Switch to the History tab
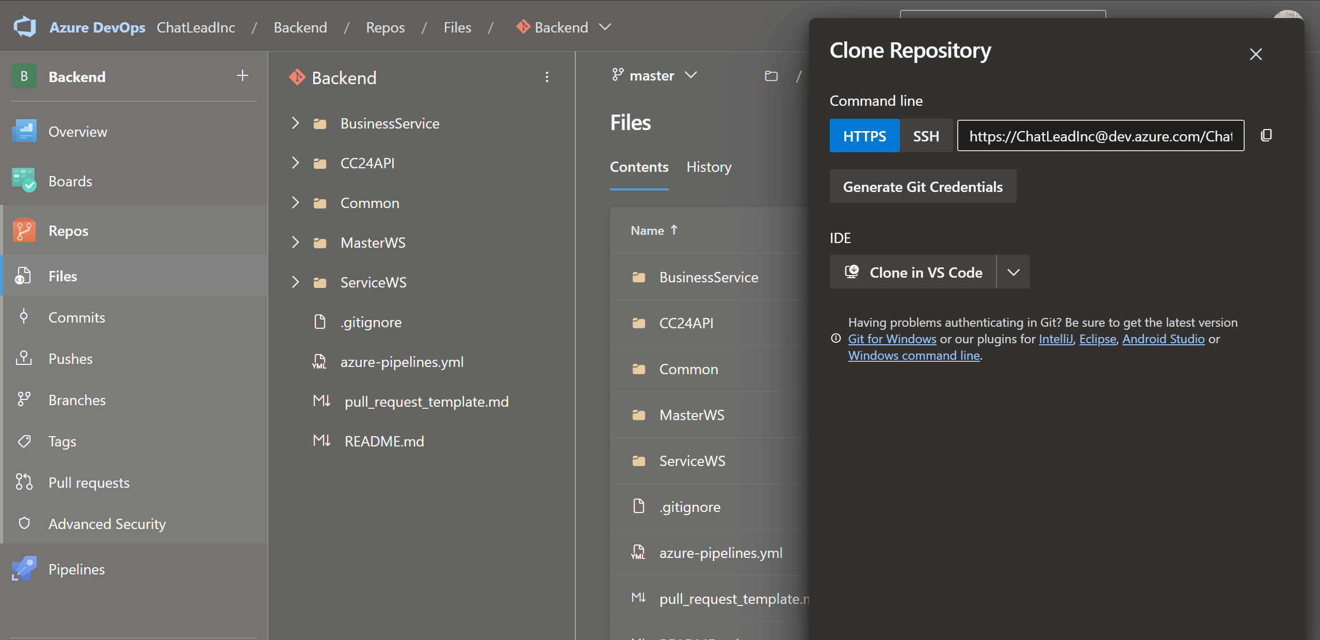The image size is (1320, 640). (x=709, y=167)
